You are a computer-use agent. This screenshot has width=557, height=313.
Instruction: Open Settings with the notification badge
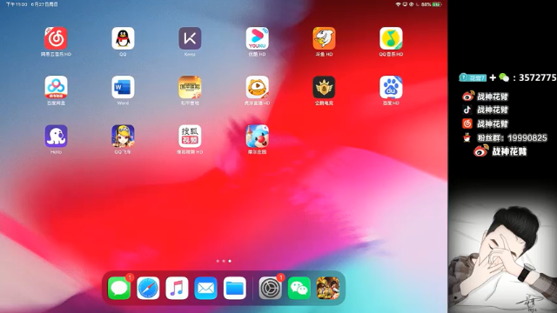tap(270, 288)
